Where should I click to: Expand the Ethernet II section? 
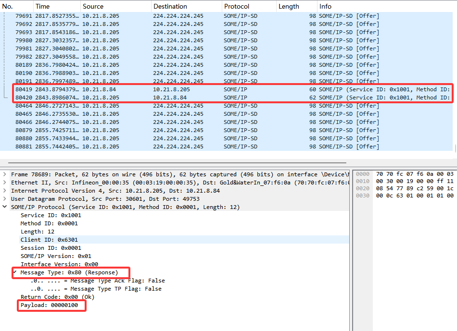pos(5,183)
